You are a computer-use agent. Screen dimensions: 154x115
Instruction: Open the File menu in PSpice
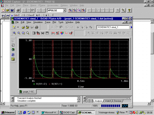17,22
